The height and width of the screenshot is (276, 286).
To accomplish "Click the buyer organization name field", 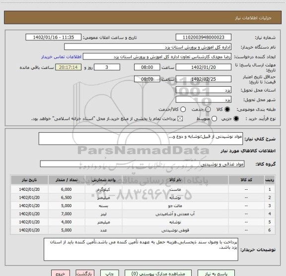I will [x=148, y=47].
